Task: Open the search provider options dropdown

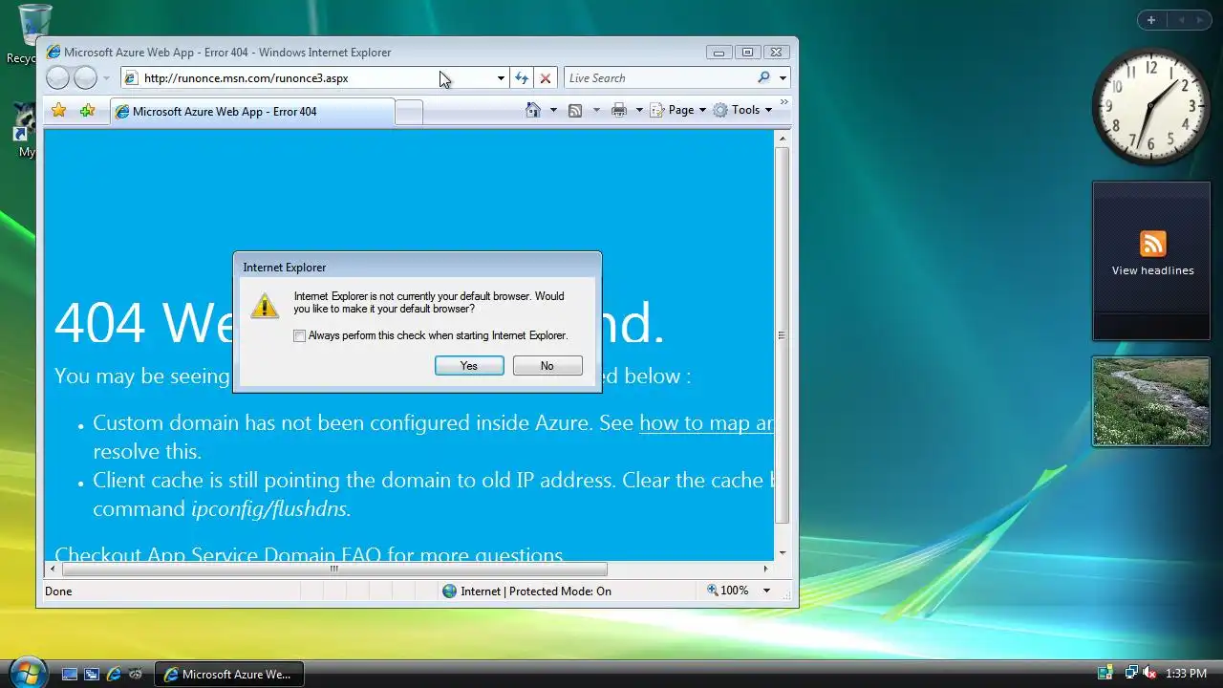Action: (783, 78)
